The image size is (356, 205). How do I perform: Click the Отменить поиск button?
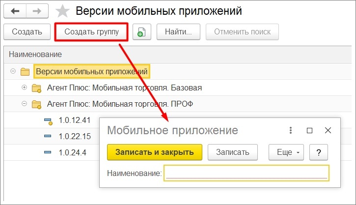pyautogui.click(x=242, y=32)
